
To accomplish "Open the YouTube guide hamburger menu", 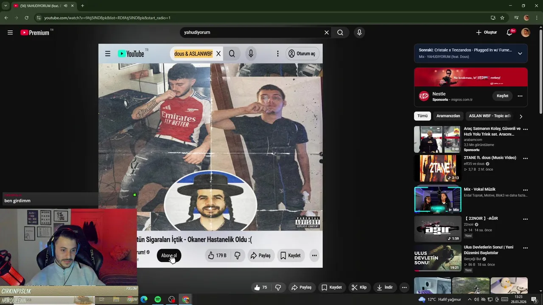I will (x=10, y=33).
